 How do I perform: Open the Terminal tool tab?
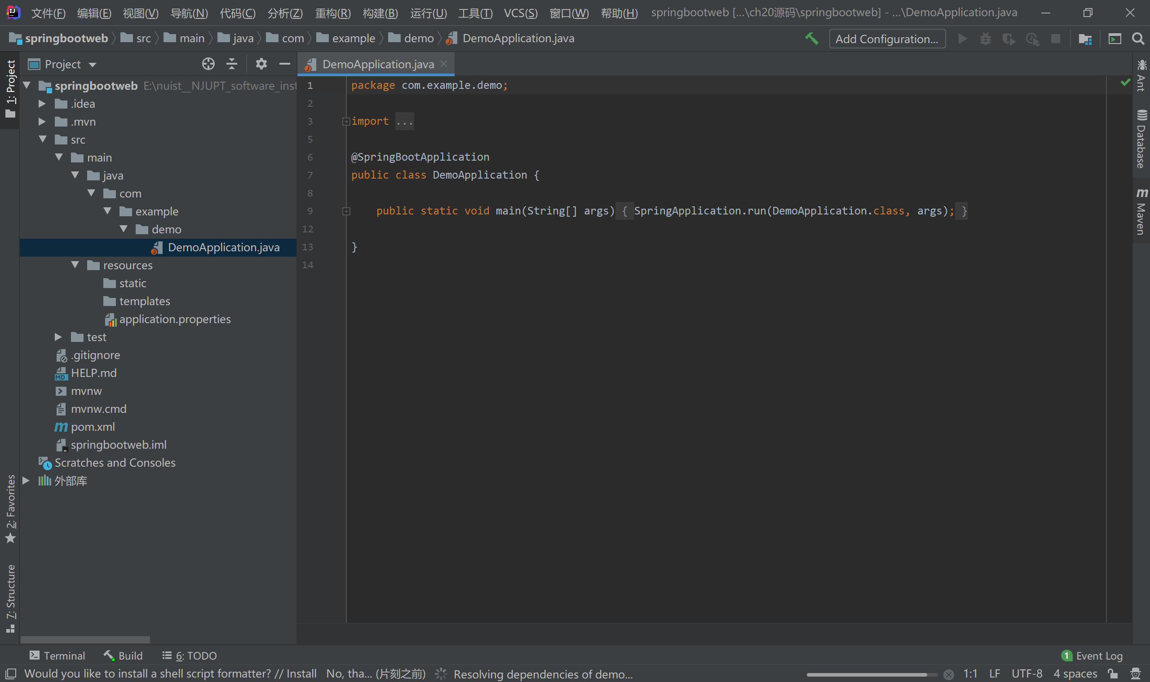click(57, 656)
